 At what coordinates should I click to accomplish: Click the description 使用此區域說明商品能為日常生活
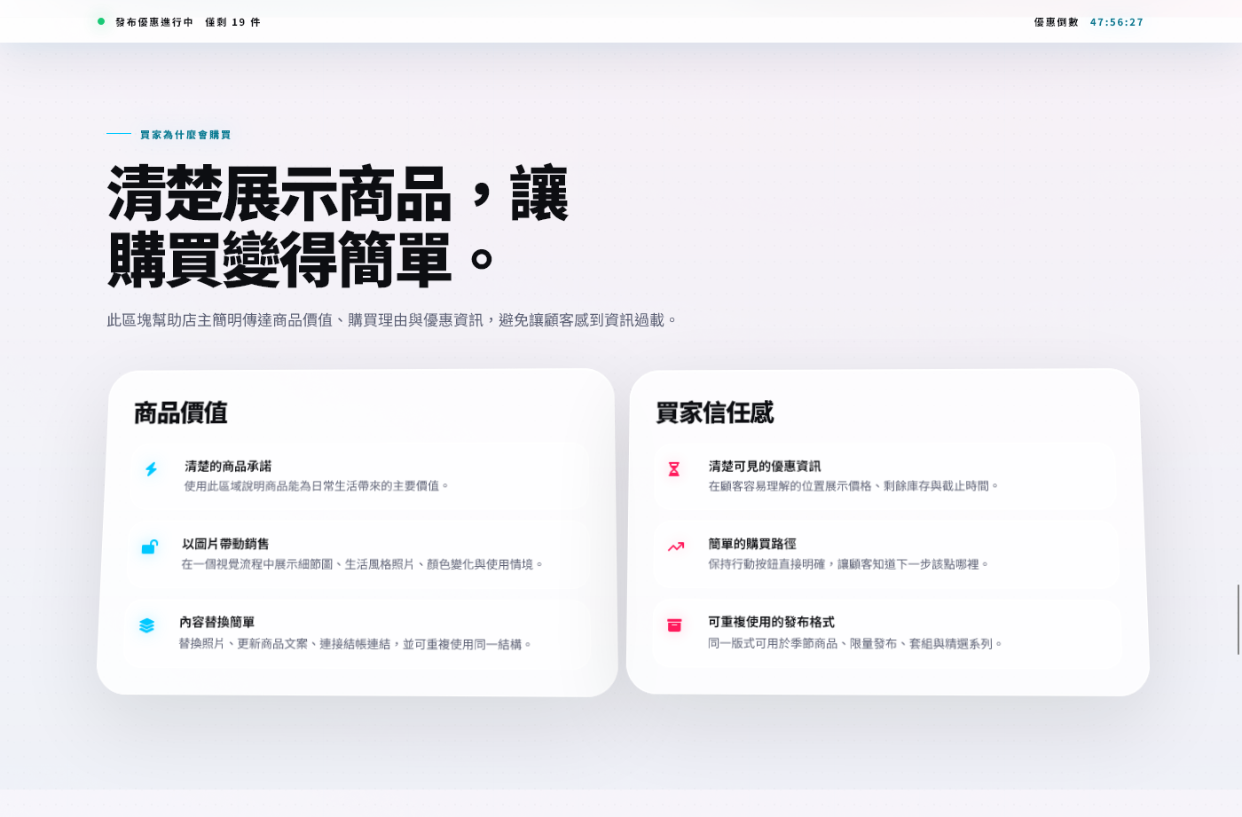(x=317, y=486)
